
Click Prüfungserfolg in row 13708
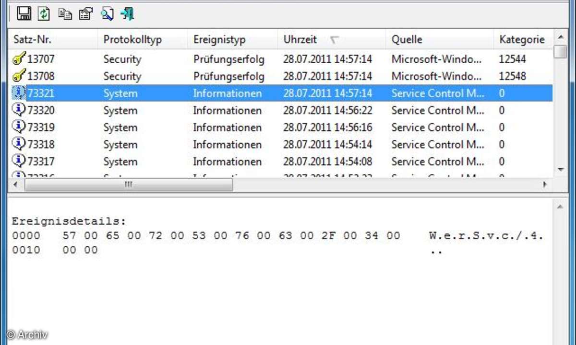[x=229, y=76]
